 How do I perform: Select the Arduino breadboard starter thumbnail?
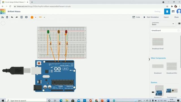coord(158,91)
